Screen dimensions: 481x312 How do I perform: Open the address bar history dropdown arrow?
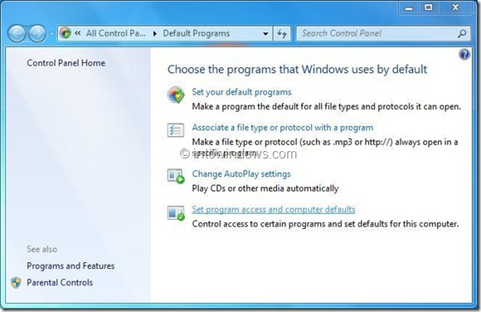pyautogui.click(x=265, y=33)
